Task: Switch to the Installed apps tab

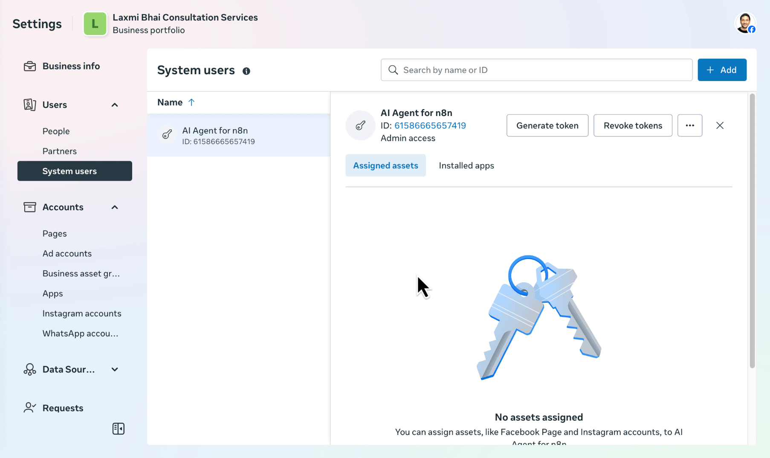Action: pos(466,165)
